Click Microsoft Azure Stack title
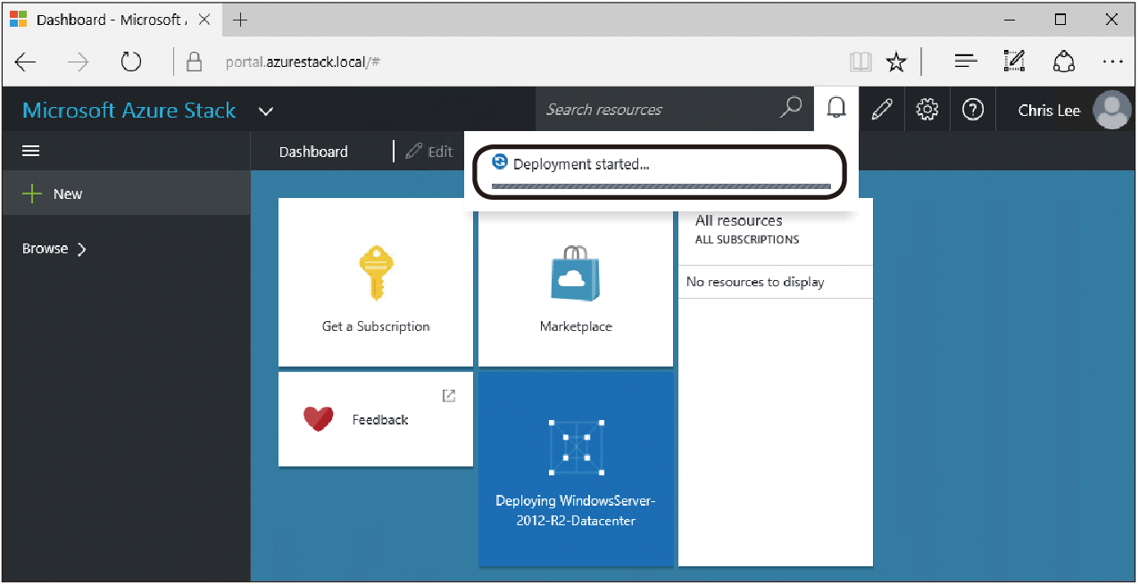Image resolution: width=1139 pixels, height=585 pixels. coord(129,111)
